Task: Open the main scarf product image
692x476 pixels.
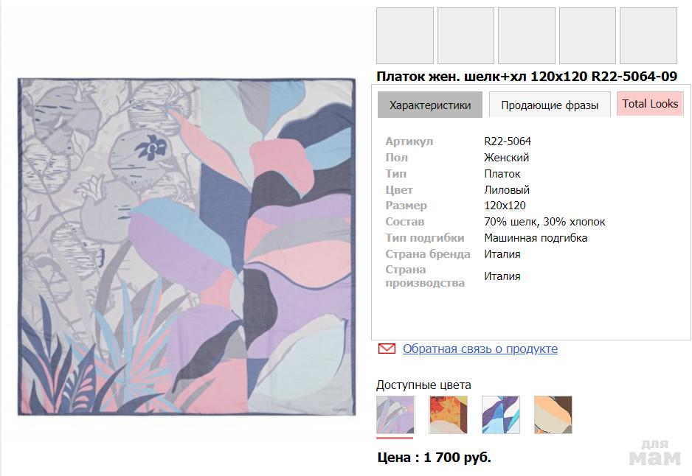Action: [x=187, y=247]
